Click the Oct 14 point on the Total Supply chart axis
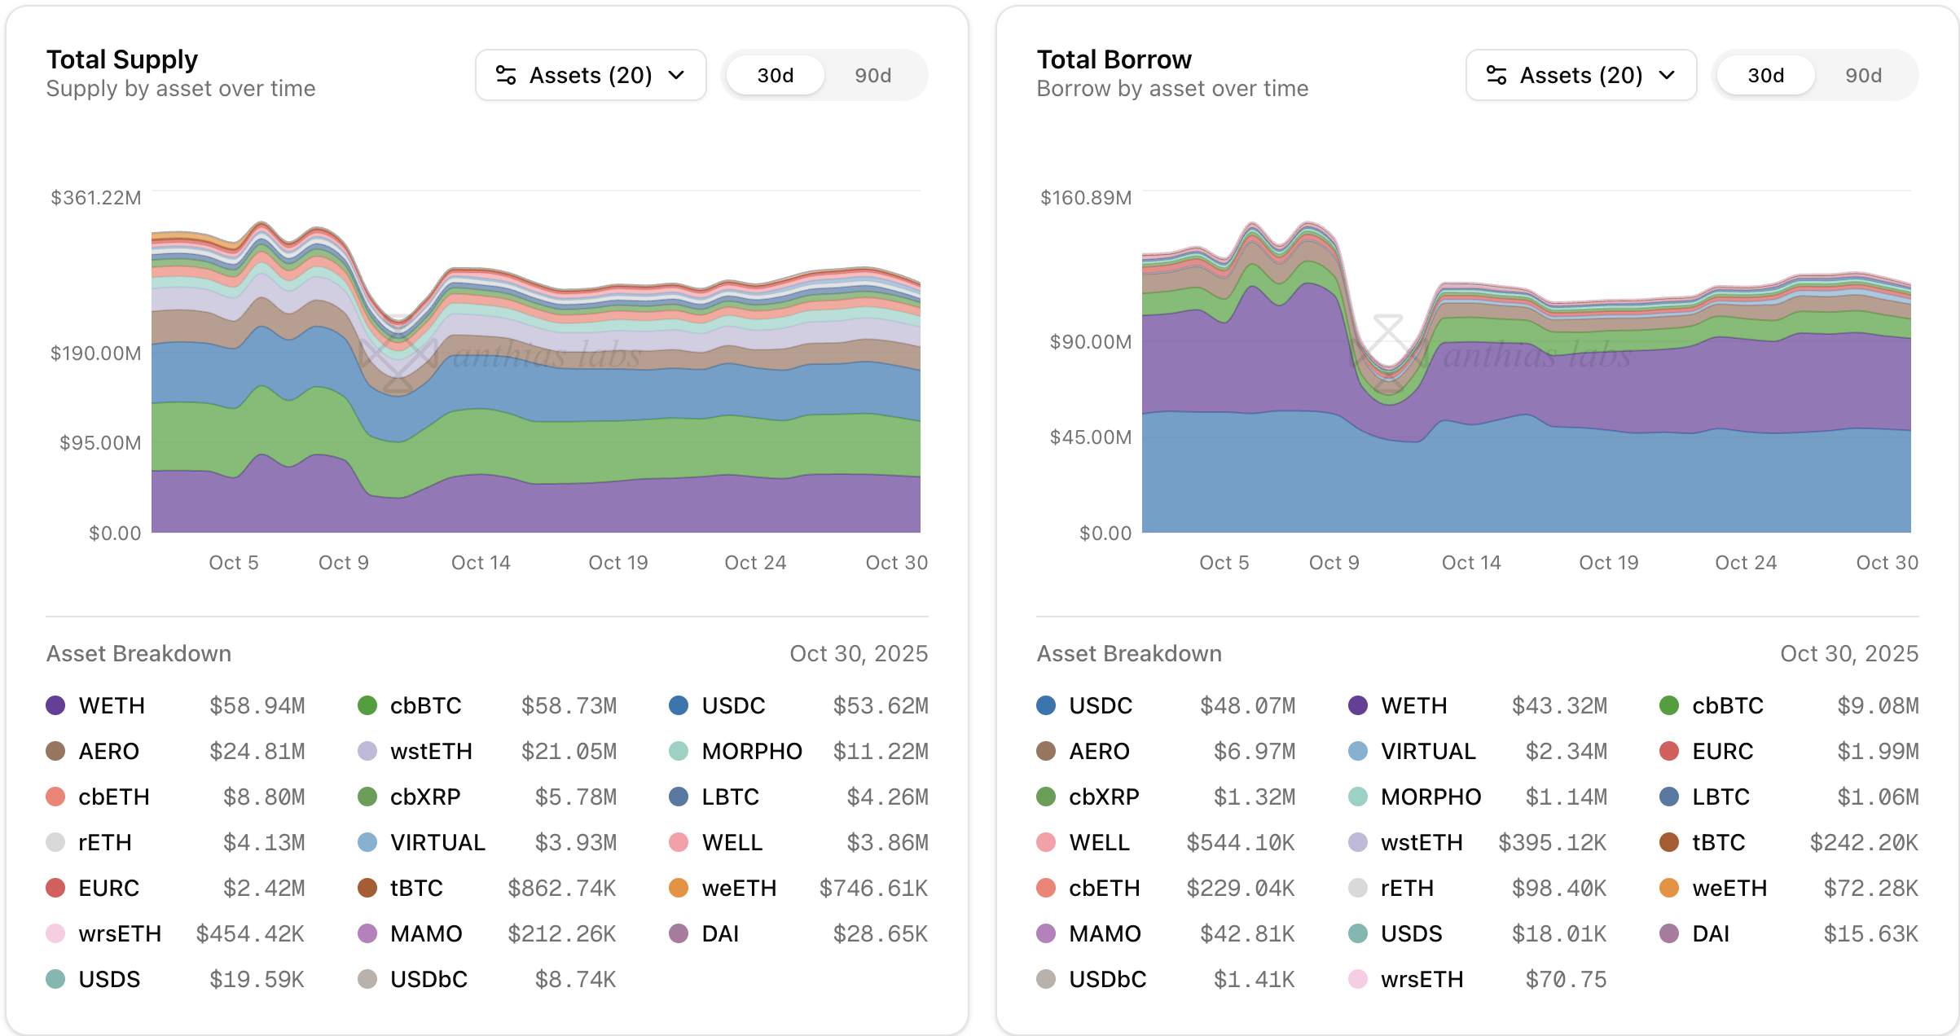 click(x=481, y=563)
